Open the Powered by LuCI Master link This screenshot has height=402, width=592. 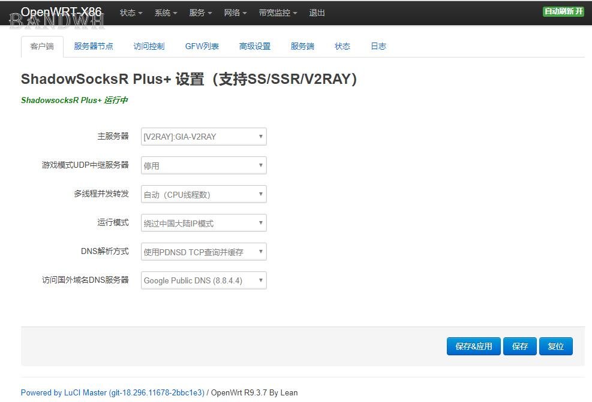(113, 392)
